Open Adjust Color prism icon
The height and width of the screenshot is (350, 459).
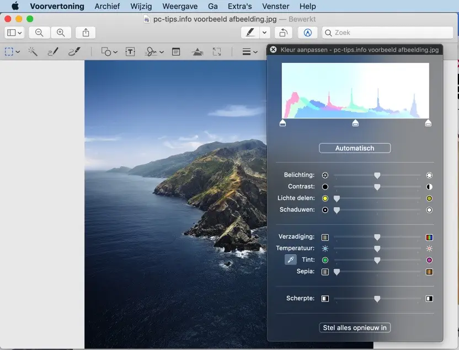(x=198, y=52)
